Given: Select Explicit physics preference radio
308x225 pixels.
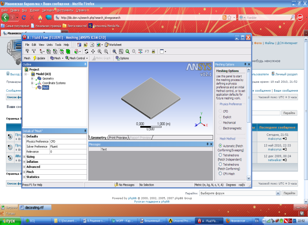Looking at the screenshot, I should pos(220,117).
